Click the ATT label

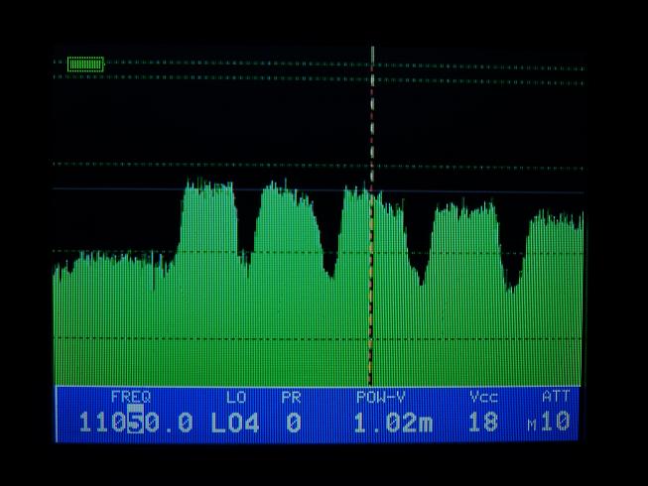pos(556,397)
